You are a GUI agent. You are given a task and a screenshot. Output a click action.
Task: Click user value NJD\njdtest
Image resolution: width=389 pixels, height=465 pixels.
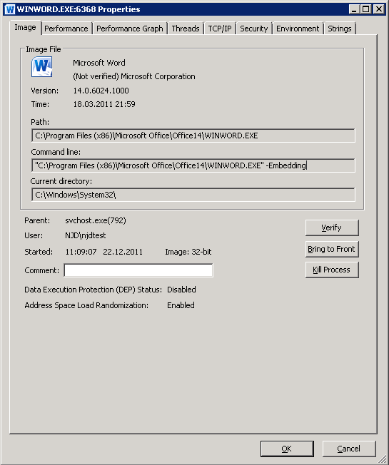coord(86,235)
